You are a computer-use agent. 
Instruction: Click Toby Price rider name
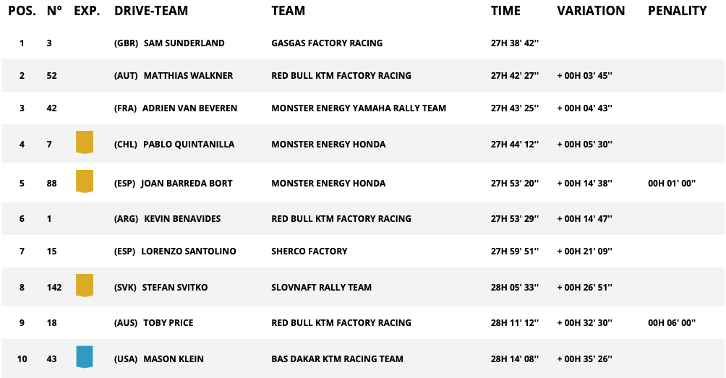coord(168,322)
